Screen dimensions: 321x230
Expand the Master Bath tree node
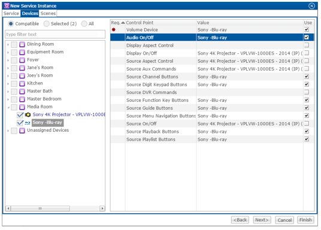coord(8,92)
